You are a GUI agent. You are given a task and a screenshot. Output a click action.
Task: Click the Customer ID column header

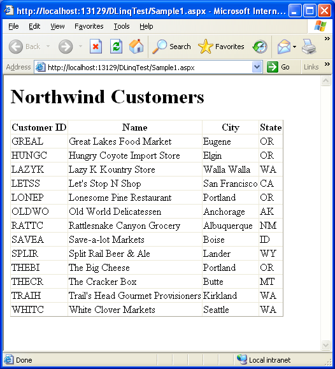coord(39,127)
